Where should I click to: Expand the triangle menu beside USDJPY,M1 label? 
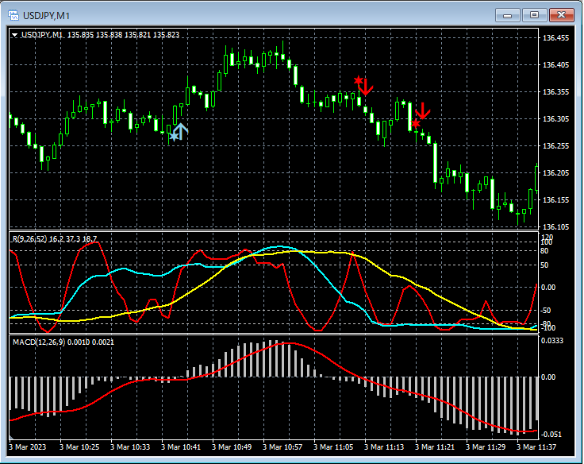click(15, 35)
